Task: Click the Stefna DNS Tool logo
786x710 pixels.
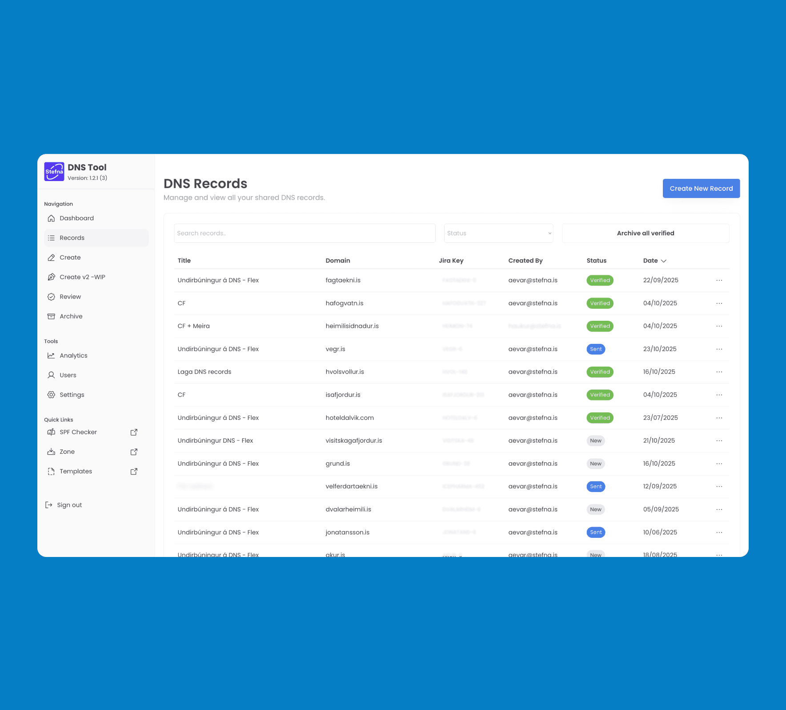Action: [54, 172]
